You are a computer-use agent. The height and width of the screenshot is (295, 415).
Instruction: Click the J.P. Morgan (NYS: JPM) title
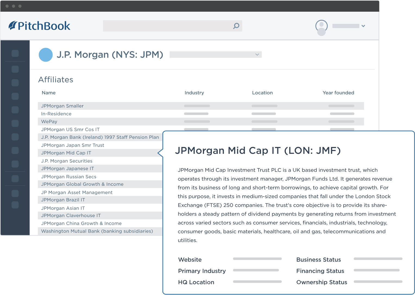click(x=110, y=55)
